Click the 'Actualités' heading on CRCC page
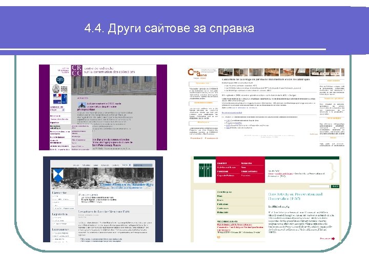369x276 pixels. [x=83, y=98]
